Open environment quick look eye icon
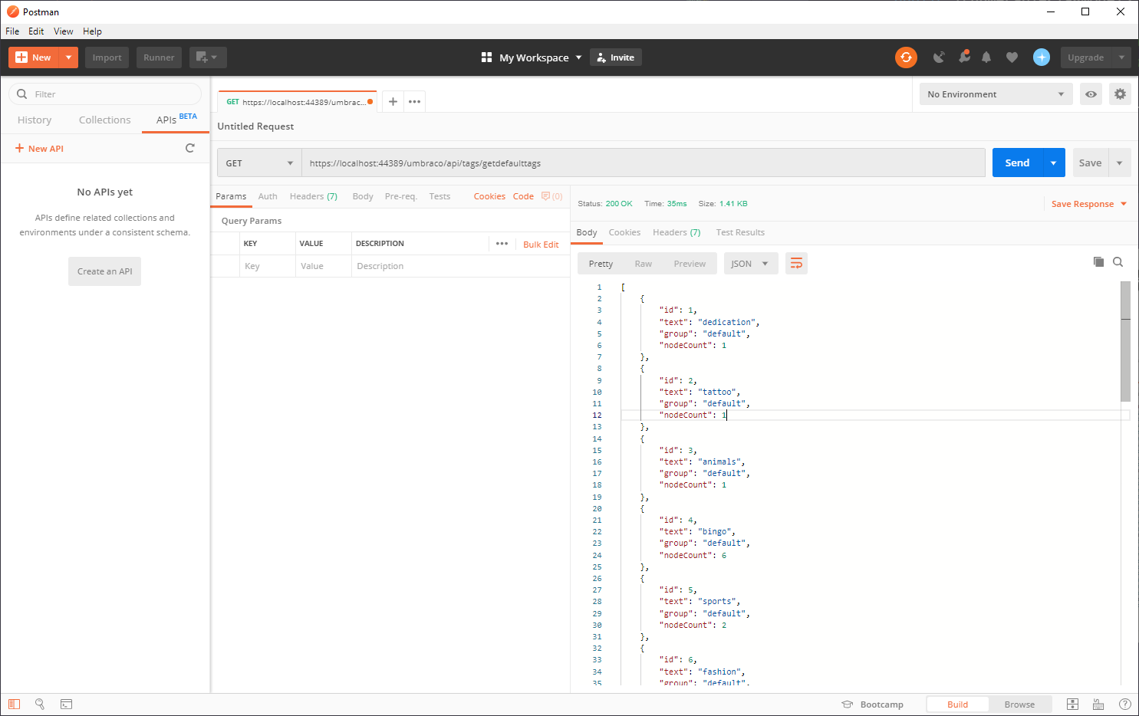The width and height of the screenshot is (1139, 716). (1091, 94)
